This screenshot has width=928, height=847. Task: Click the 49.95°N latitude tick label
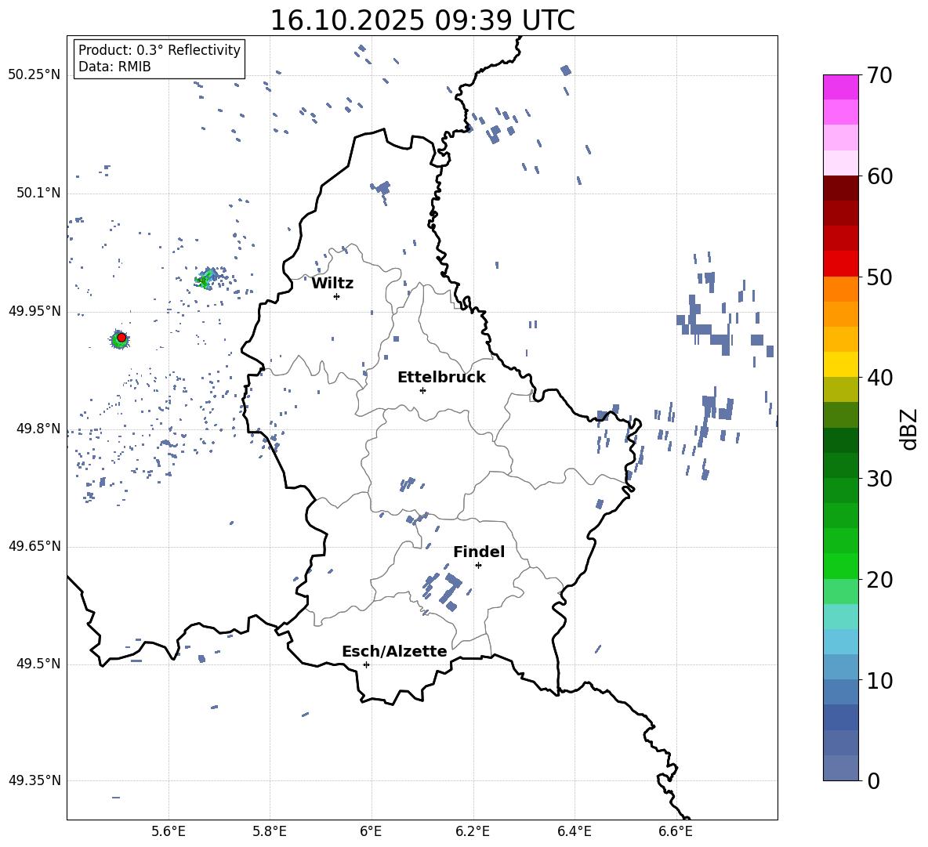34,311
